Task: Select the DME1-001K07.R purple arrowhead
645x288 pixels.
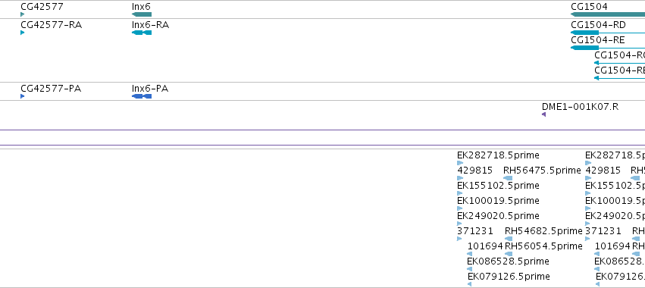Action: pyautogui.click(x=543, y=114)
